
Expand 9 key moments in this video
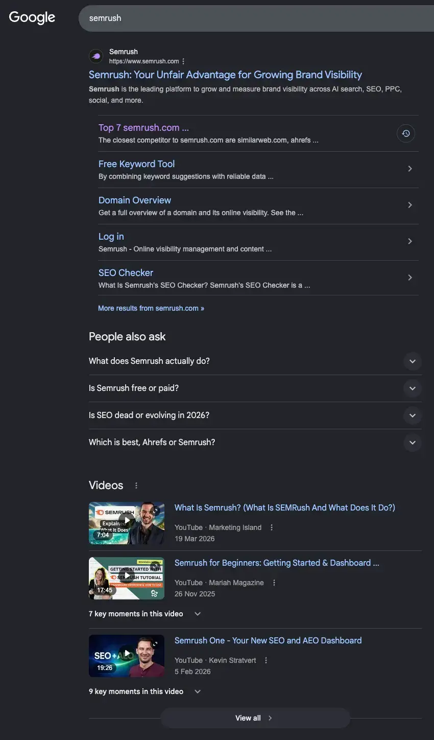(145, 691)
